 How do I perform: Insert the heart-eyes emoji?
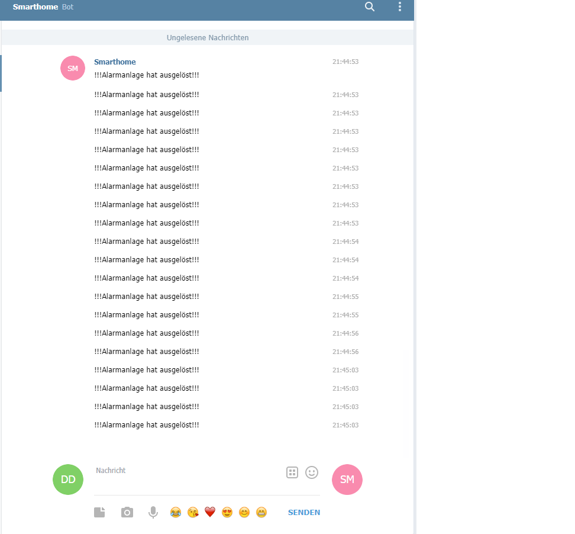point(227,512)
